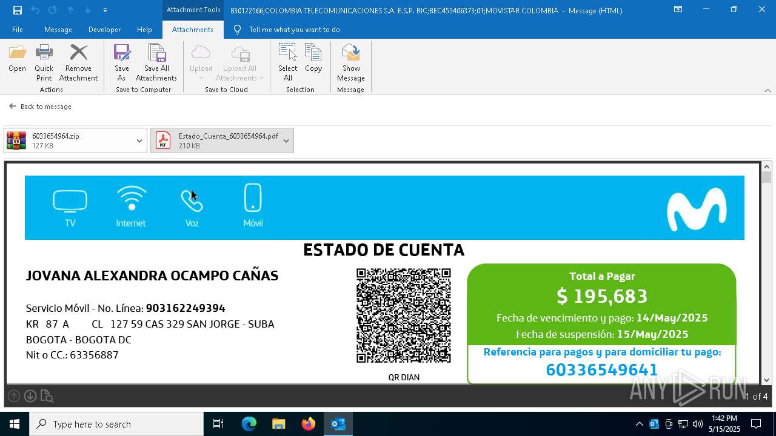Click the Upload cloud button
This screenshot has height=436, width=776.
click(201, 63)
